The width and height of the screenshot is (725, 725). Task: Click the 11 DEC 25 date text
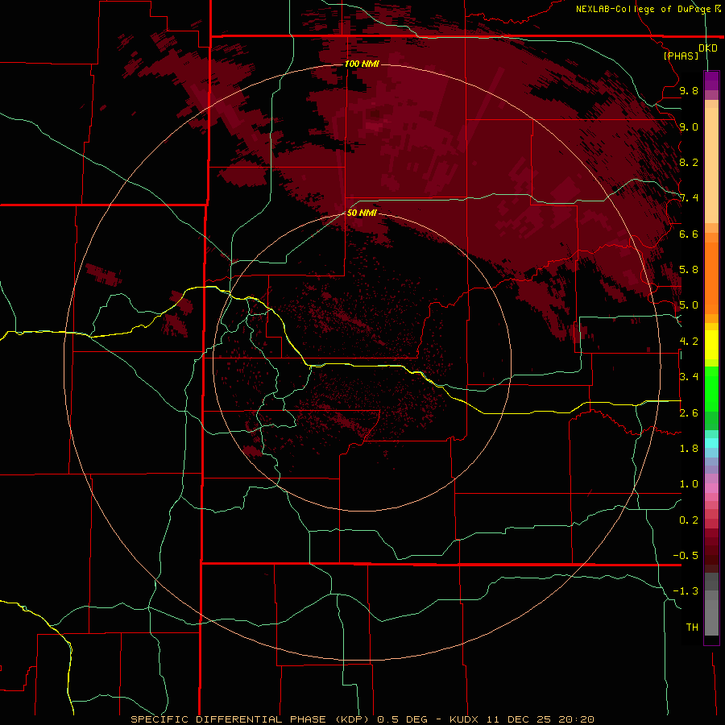pyautogui.click(x=520, y=719)
